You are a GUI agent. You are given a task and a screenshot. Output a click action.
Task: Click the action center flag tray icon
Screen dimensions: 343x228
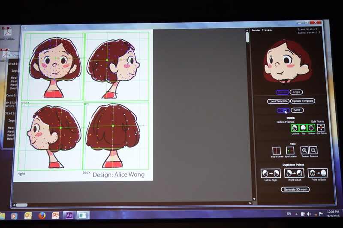click(x=321, y=214)
